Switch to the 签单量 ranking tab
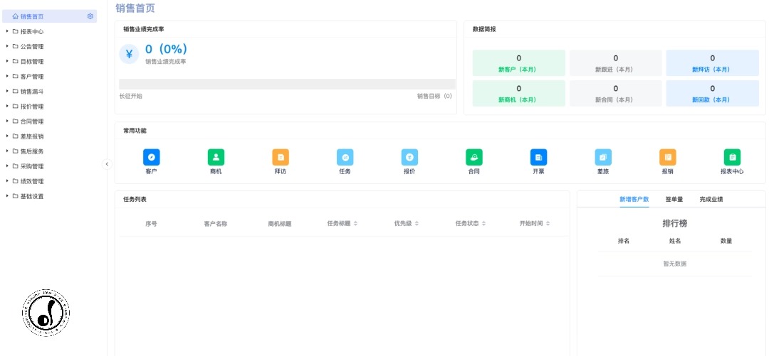Image resolution: width=769 pixels, height=356 pixels. tap(674, 200)
